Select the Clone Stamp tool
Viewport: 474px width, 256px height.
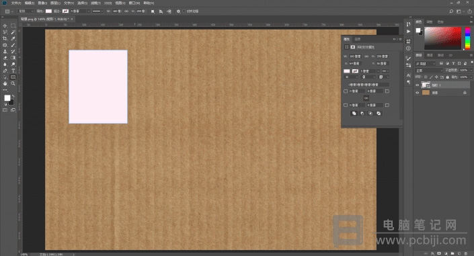pyautogui.click(x=5, y=51)
